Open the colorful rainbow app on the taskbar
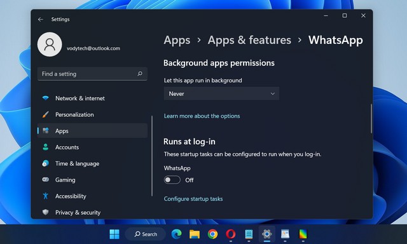This screenshot has width=407, height=244. pos(303,234)
